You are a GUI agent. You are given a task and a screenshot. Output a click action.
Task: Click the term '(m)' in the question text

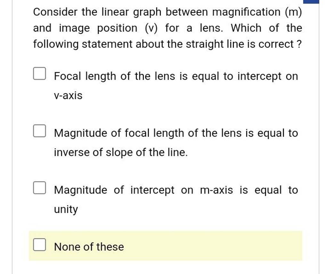294,12
